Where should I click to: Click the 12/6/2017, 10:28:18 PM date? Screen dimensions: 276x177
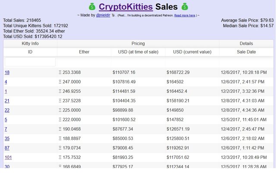point(244,73)
